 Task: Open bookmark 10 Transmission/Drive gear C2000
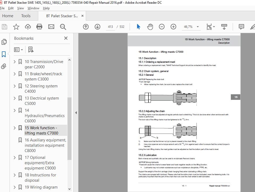[x=44, y=64]
